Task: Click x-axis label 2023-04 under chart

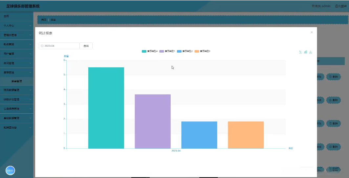Action: coord(176,151)
